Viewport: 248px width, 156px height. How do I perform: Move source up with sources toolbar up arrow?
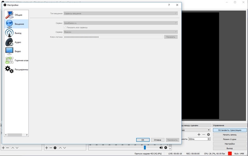pos(61,148)
